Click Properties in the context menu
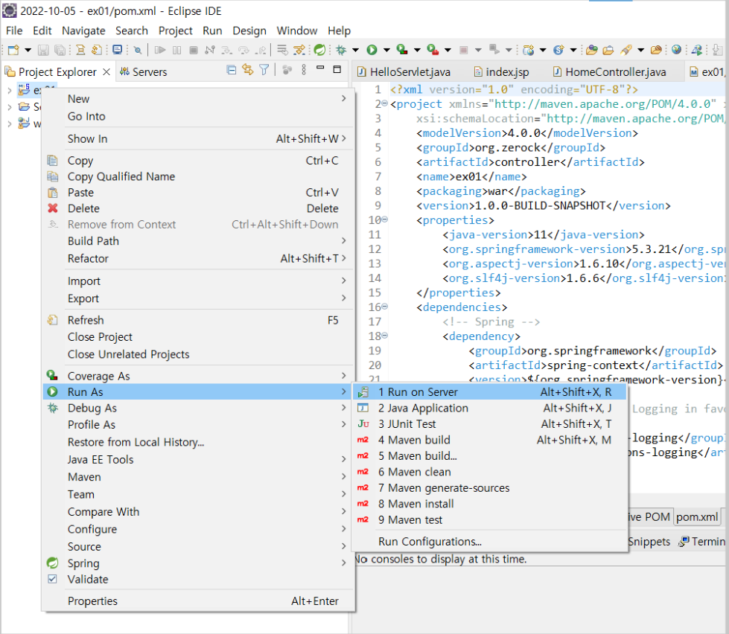Screen dimensions: 729x634 199,601
